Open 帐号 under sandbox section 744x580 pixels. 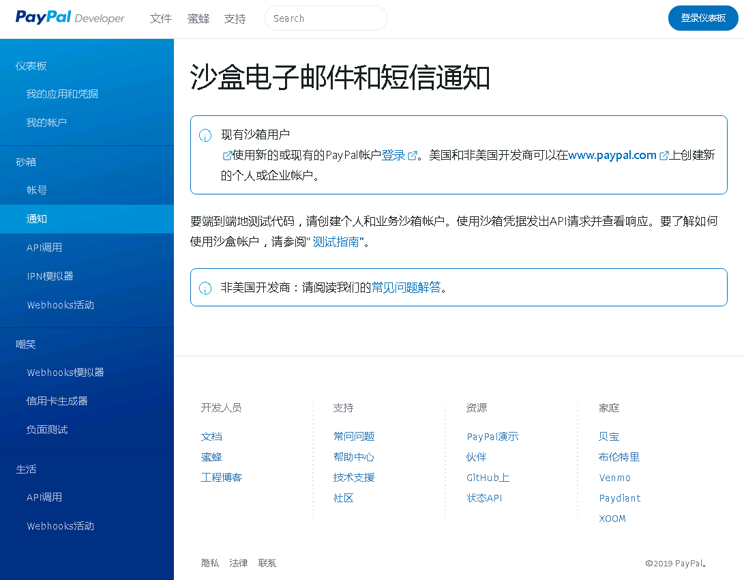pos(37,190)
